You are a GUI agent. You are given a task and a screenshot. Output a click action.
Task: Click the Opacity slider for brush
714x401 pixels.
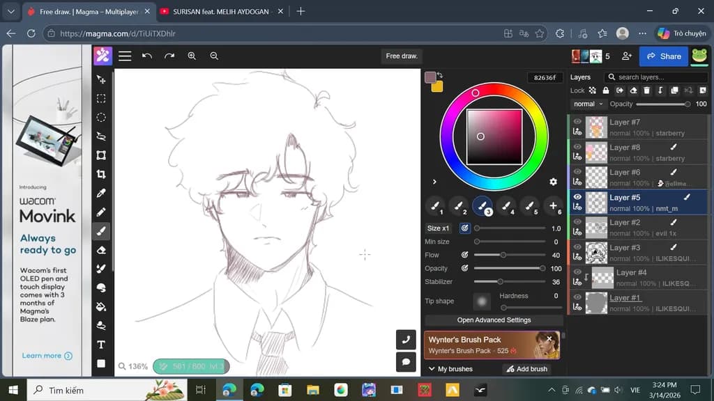point(510,268)
